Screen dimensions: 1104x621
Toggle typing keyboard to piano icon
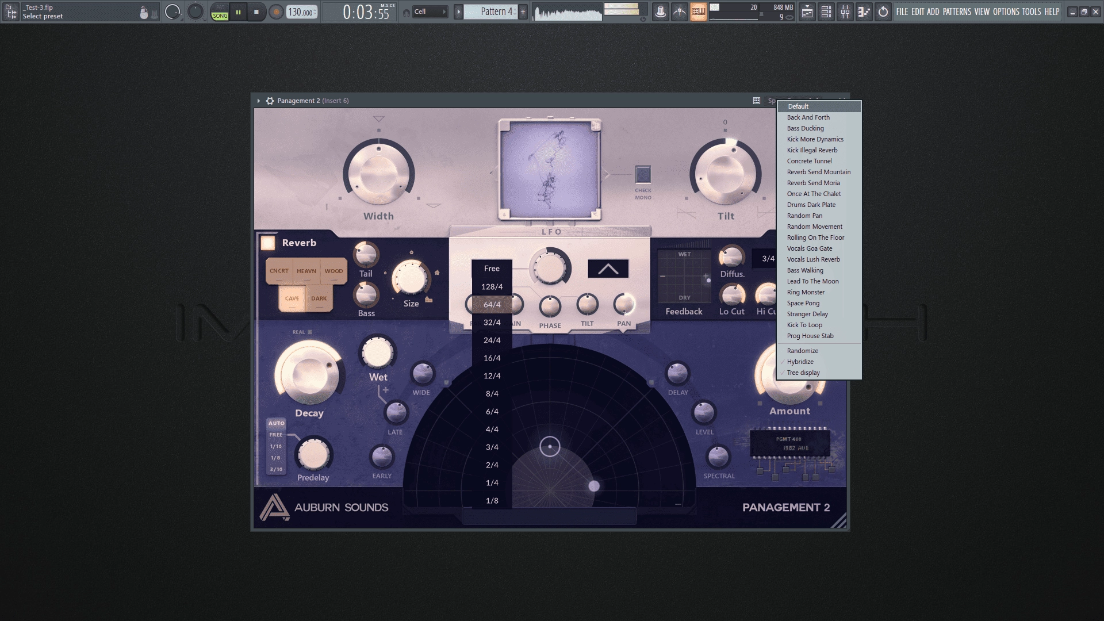699,11
